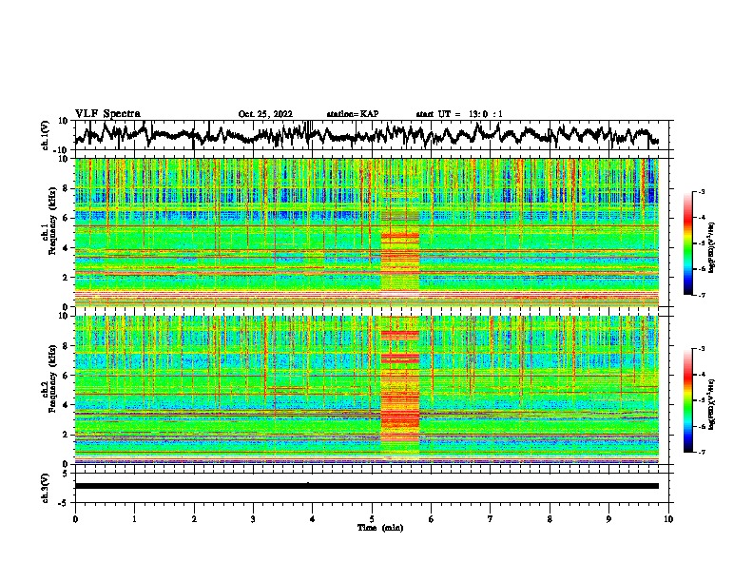Click the upper color scale bar beside ch.1
Screen dimensions: 753x582
[688, 243]
